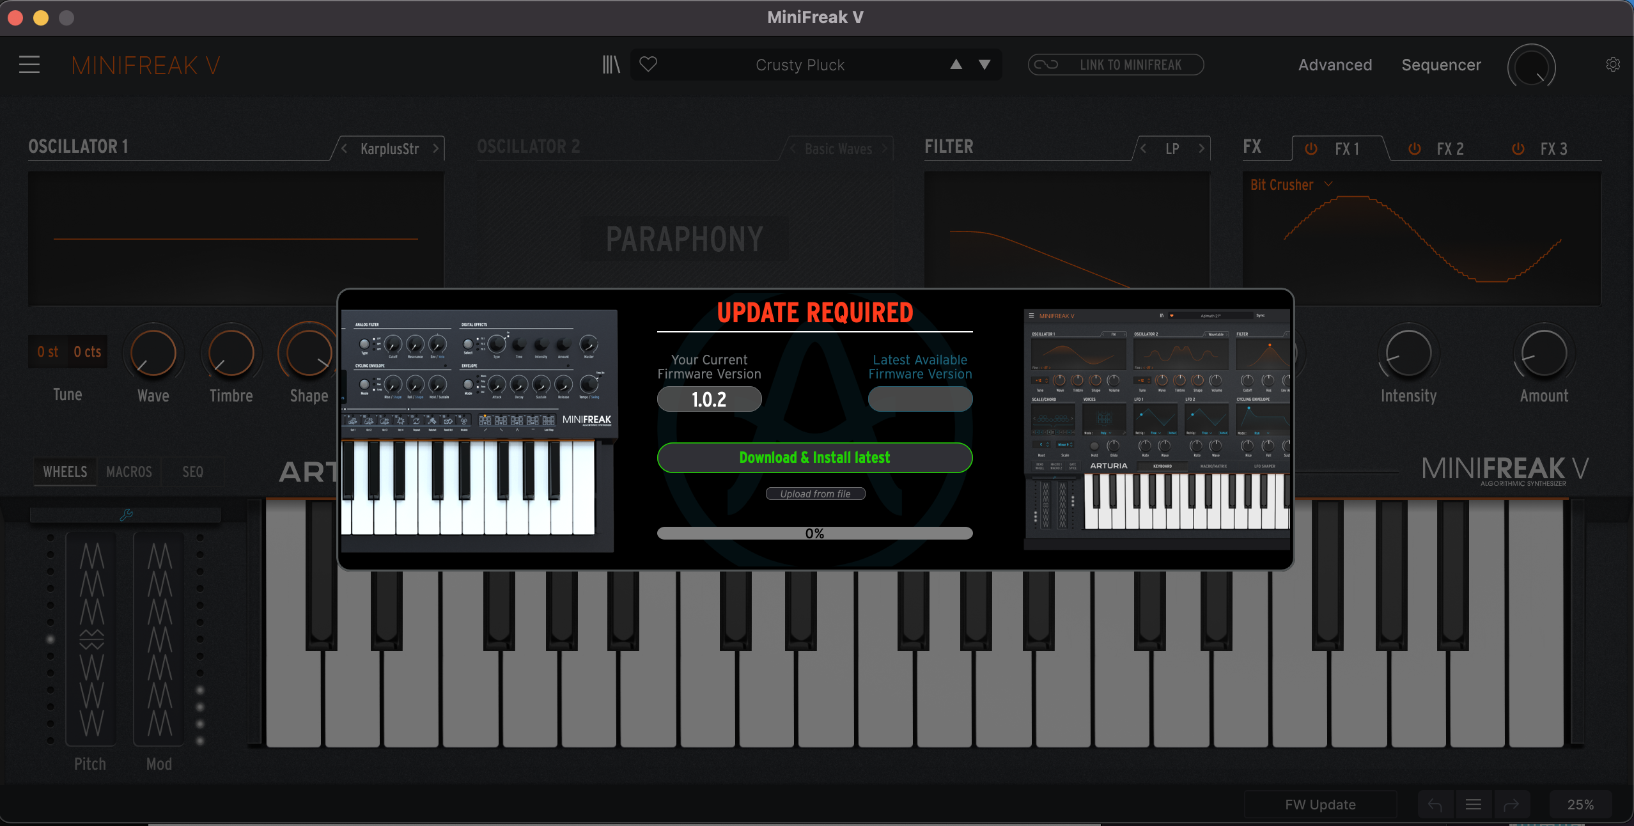
Task: Expand the Bit Crusher effect dropdown
Action: point(1328,184)
